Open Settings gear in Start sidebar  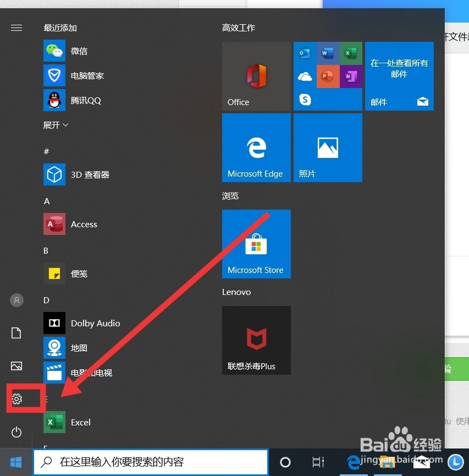(16, 399)
